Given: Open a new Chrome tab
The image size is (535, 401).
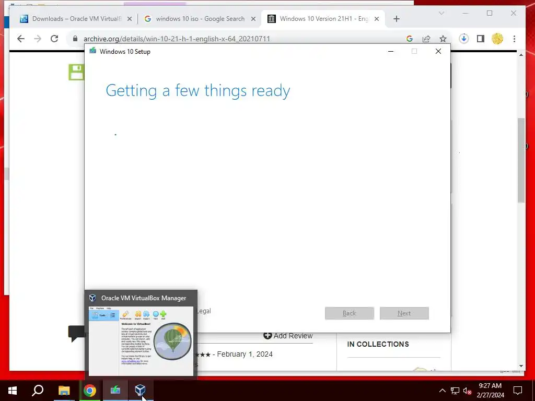Looking at the screenshot, I should point(397,19).
